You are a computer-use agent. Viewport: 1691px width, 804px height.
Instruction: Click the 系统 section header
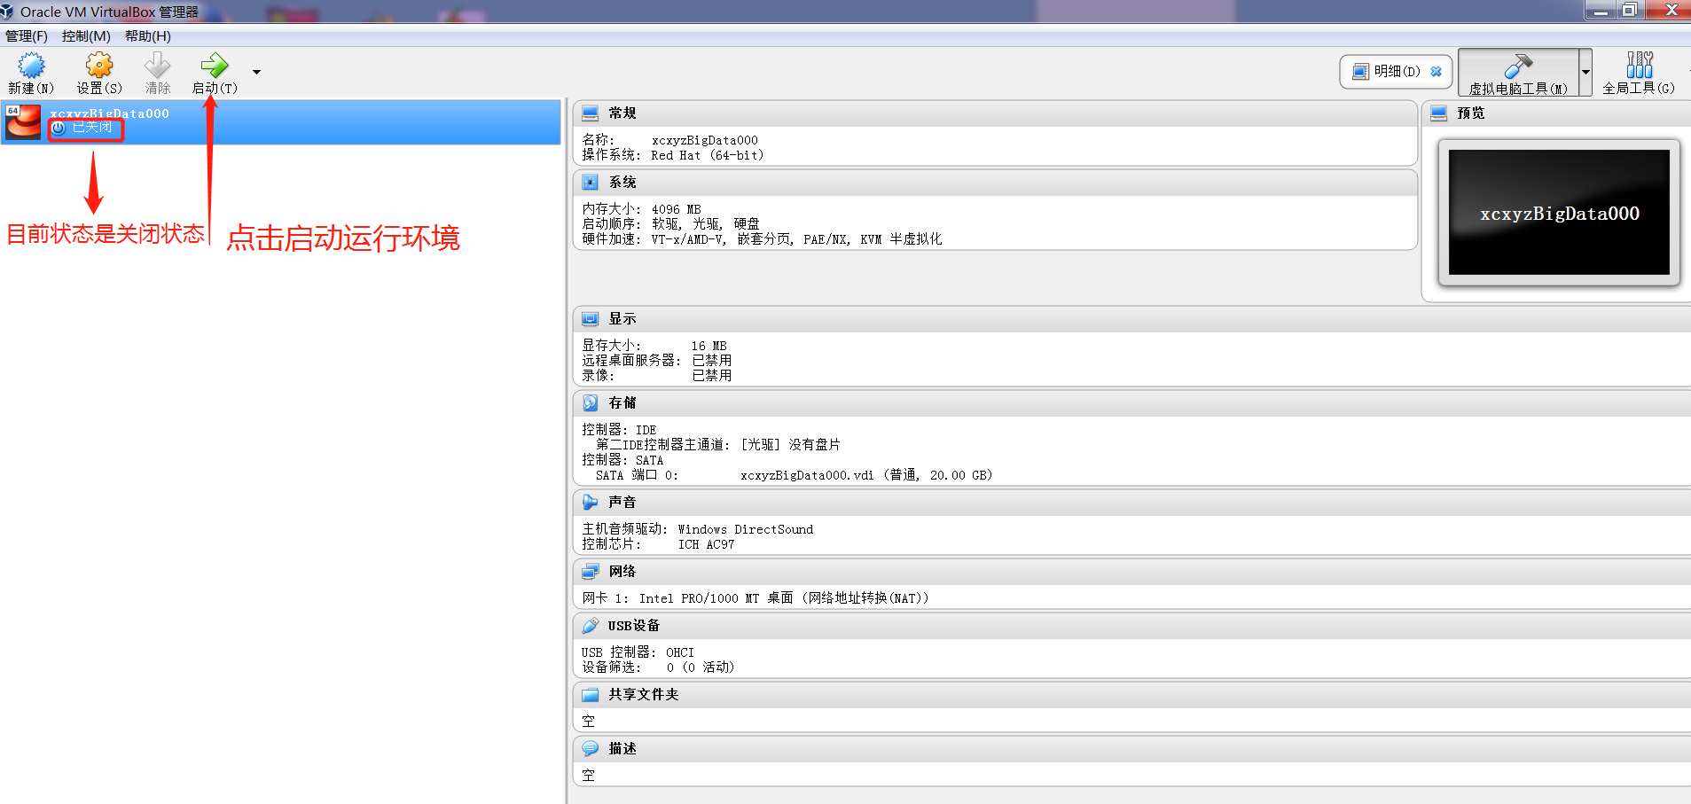click(x=995, y=183)
